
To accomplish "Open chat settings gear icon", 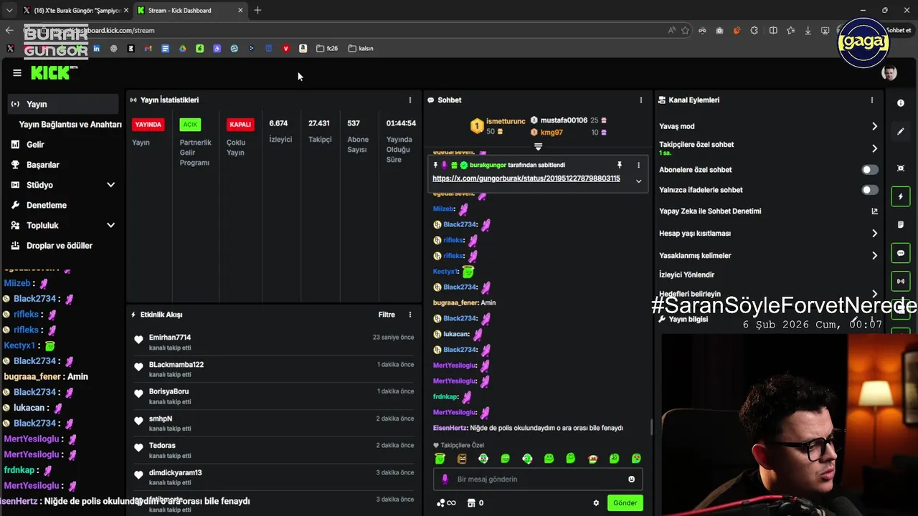I will 596,503.
